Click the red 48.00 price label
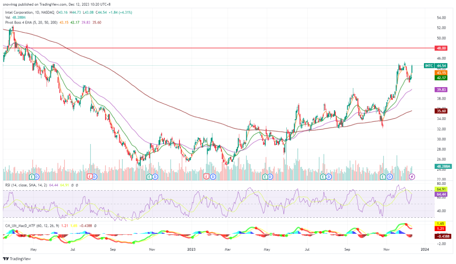 441,48
